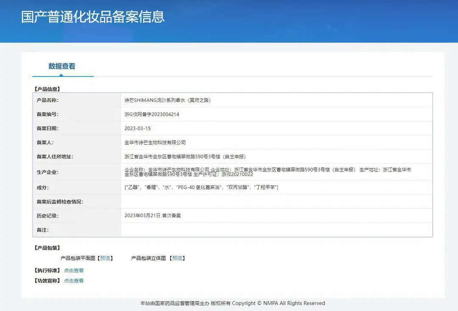The width and height of the screenshot is (458, 311).
Task: Select history record 2023年03月21日 首次备案
Action: click(153, 216)
